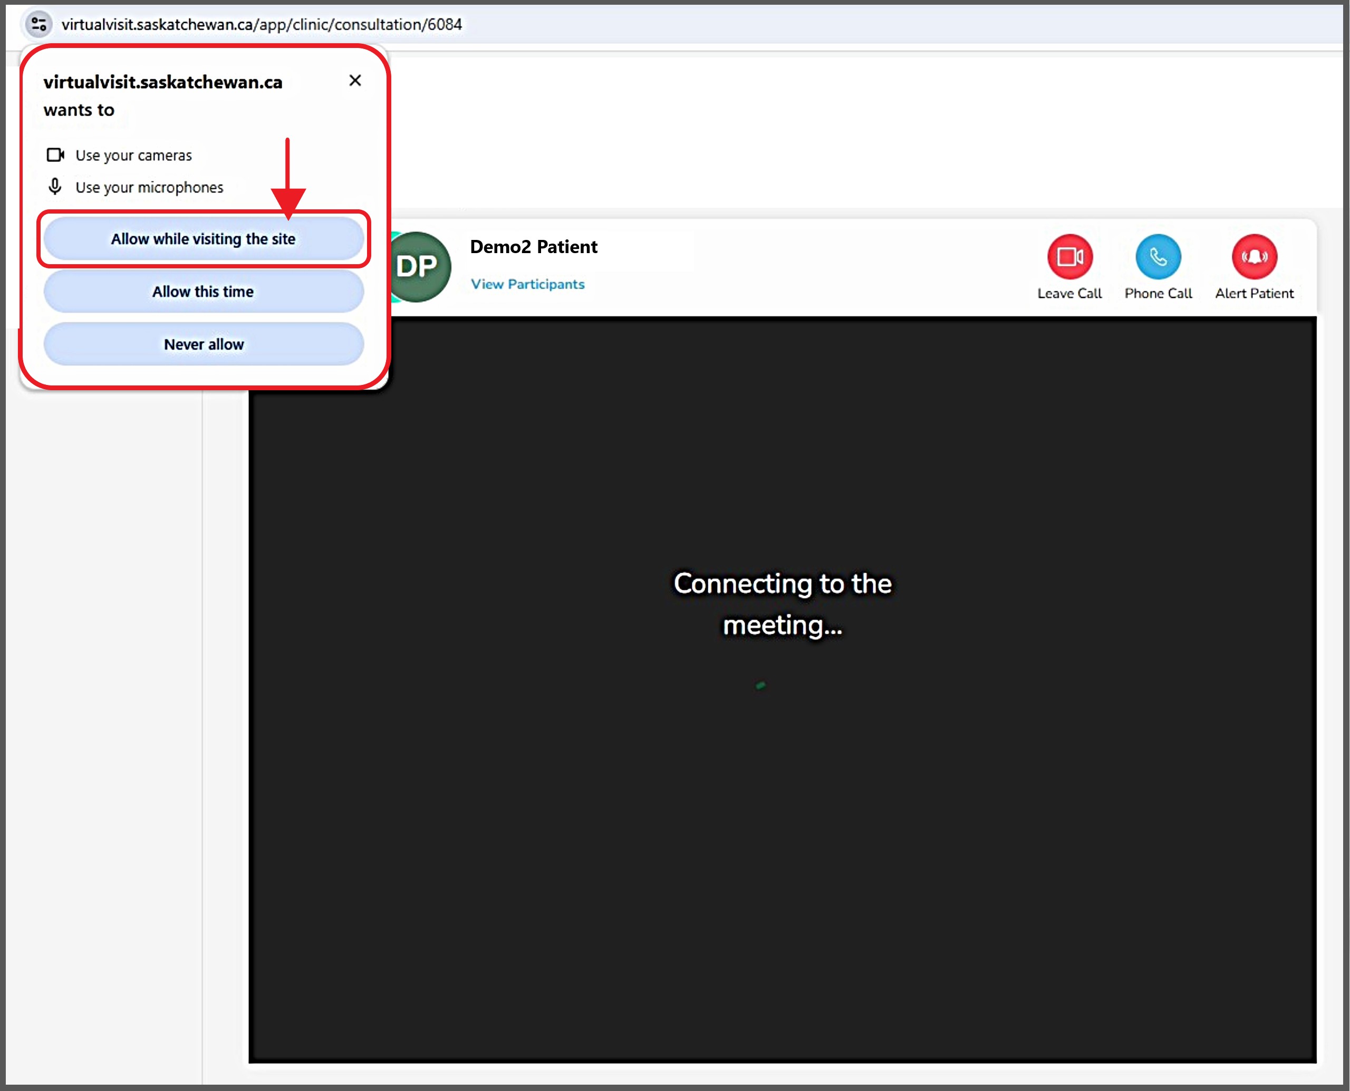Click the Leave Call text label
This screenshot has width=1350, height=1091.
(x=1069, y=294)
